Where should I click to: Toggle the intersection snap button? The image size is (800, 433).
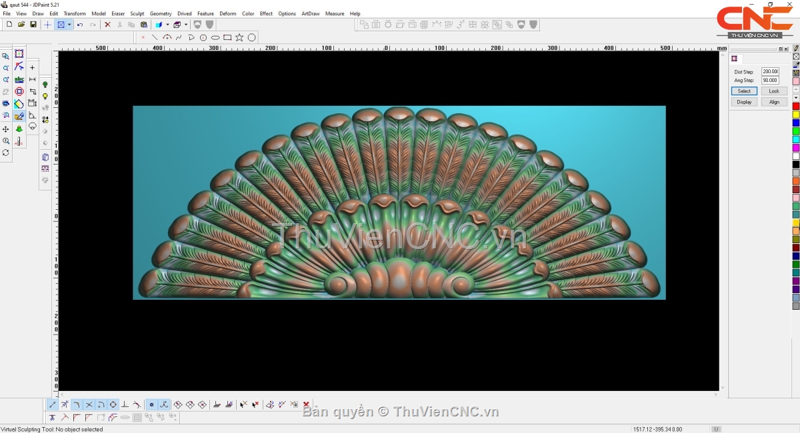coord(89,404)
